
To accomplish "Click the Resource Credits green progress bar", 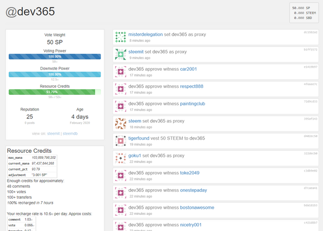I will (x=55, y=92).
